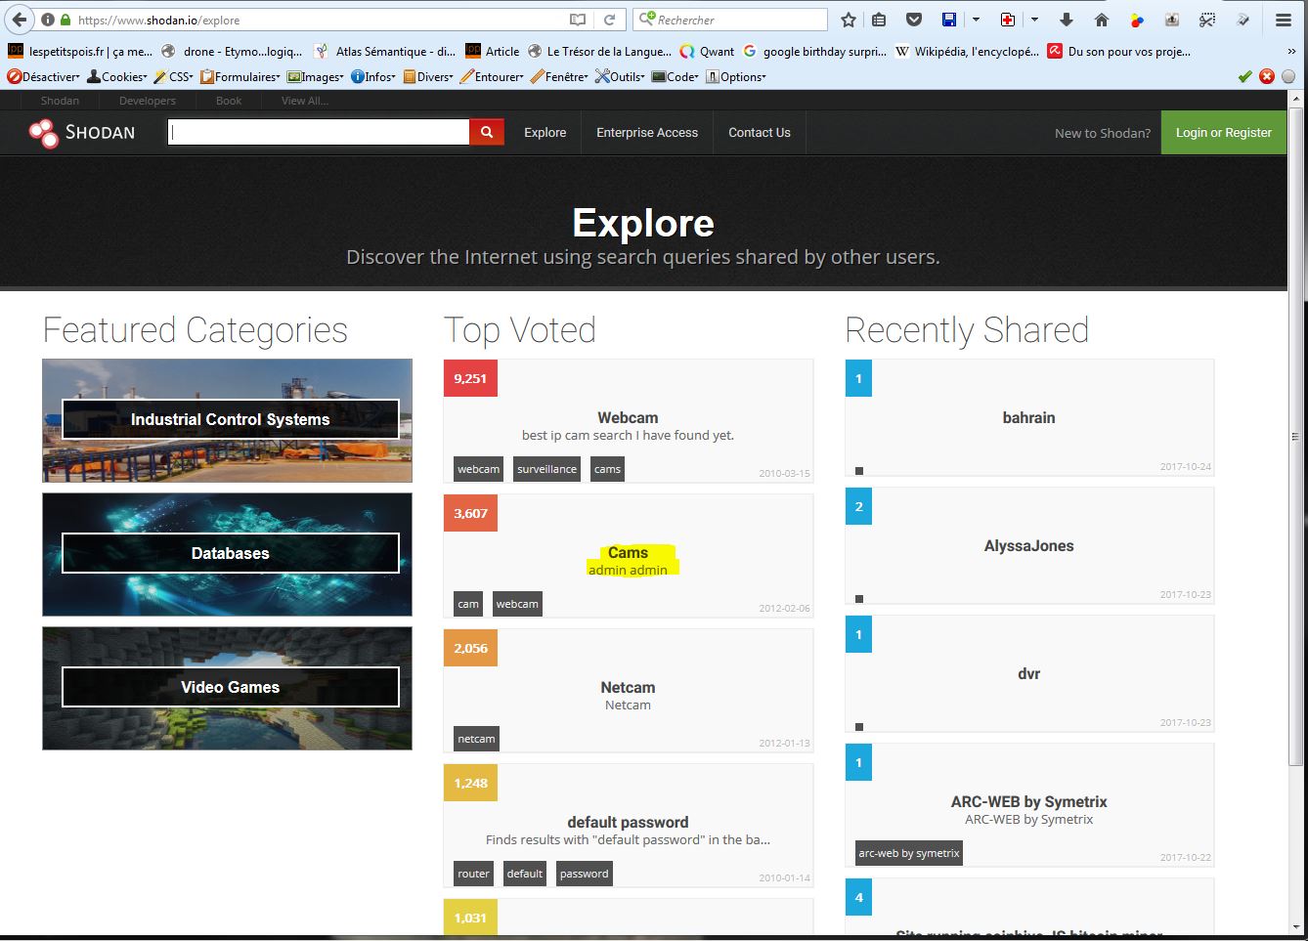
Task: Show hidden bookmarks via the overflow chevron
Action: tap(1292, 52)
